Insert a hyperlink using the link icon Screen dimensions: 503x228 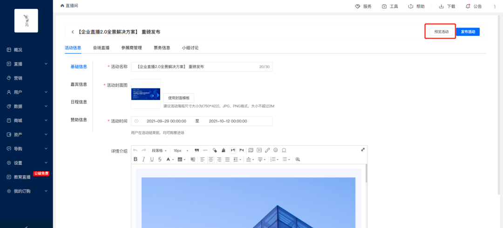[267, 150]
